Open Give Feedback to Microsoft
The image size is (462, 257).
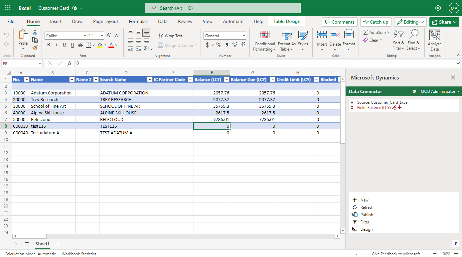[396, 254]
